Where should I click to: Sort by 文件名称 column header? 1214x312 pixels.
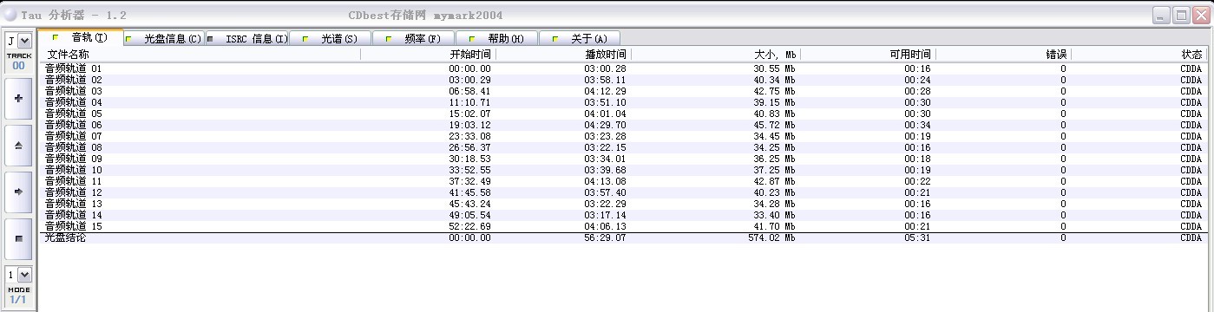(200, 55)
